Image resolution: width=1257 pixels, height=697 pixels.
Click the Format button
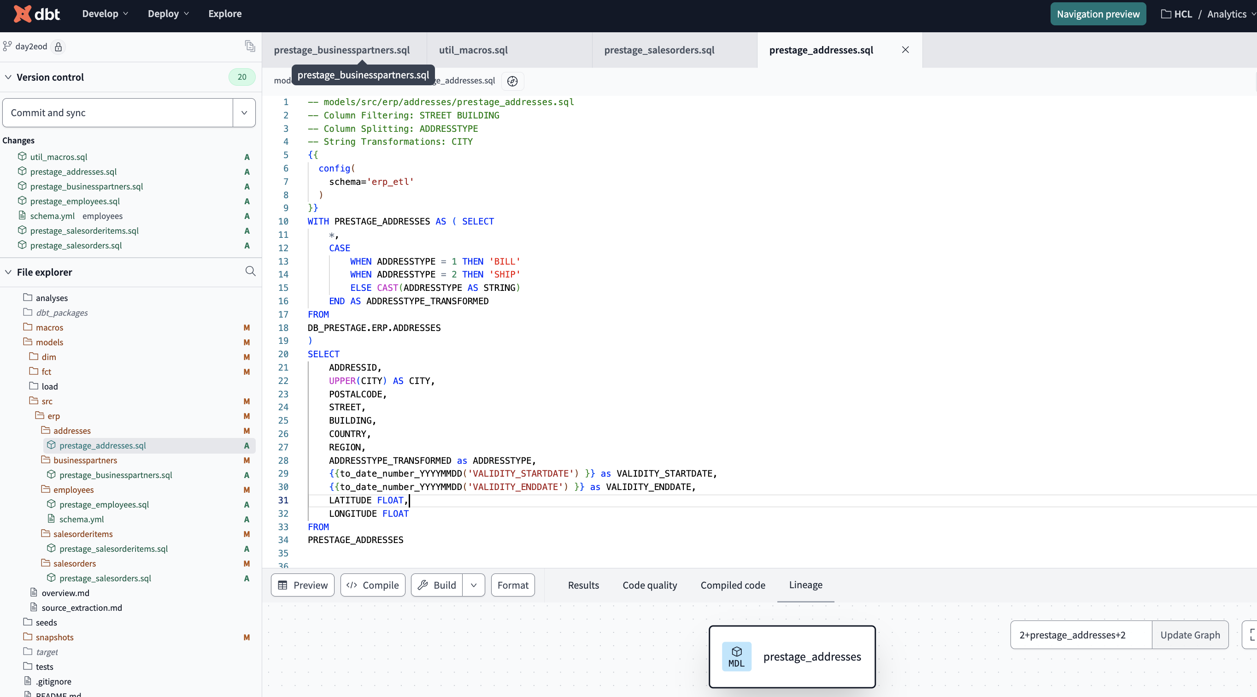(x=513, y=585)
